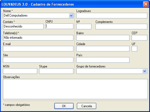Click inside the Observações text area
This screenshot has height=112, width=150.
click(75, 89)
